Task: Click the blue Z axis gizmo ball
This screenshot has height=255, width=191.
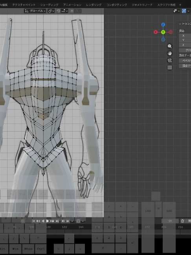Action: click(x=163, y=24)
